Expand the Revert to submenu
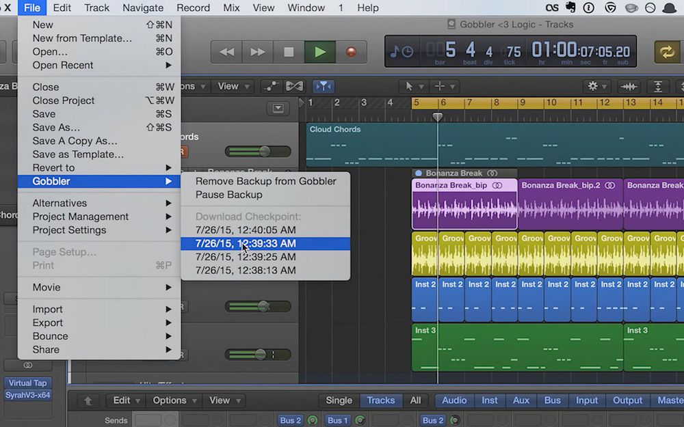Image resolution: width=684 pixels, height=427 pixels. [x=99, y=168]
